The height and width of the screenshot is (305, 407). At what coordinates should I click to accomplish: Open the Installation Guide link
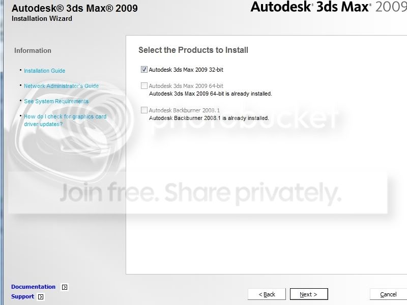point(44,71)
